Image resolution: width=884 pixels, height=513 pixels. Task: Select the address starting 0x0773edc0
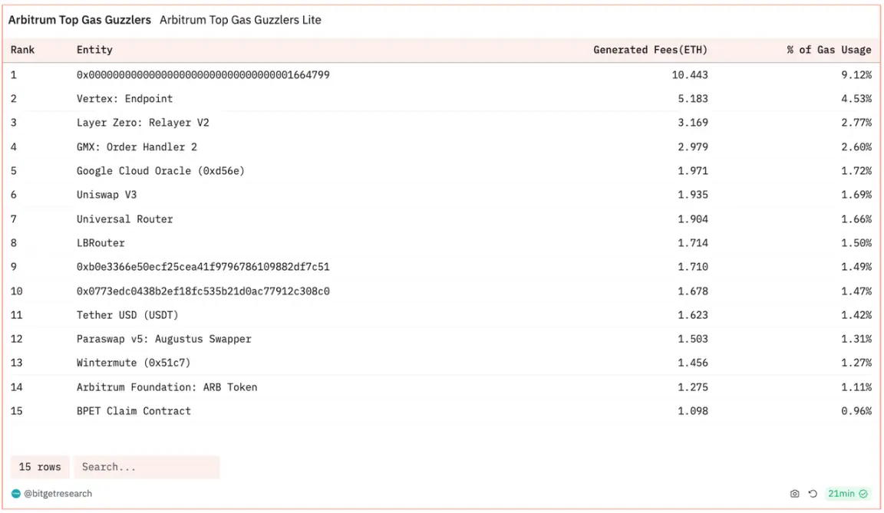pos(203,291)
